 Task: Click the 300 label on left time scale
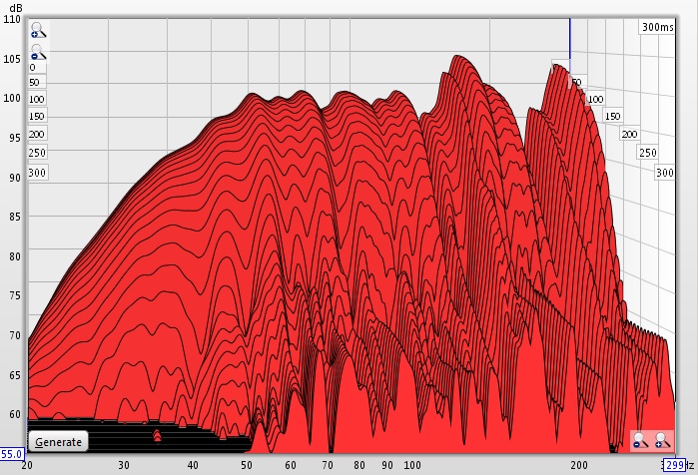pos(37,173)
